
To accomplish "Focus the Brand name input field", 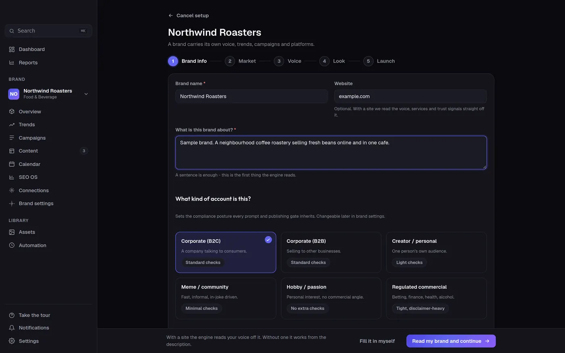I will tap(251, 96).
